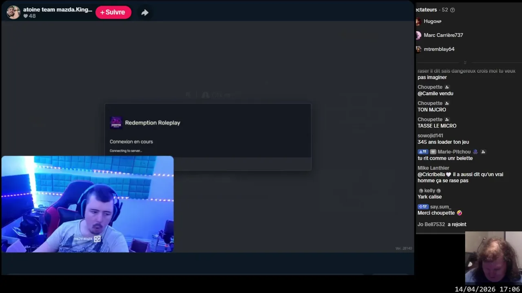Viewport: 522px width, 293px height.
Task: Click the Connecting to server message
Action: click(126, 151)
